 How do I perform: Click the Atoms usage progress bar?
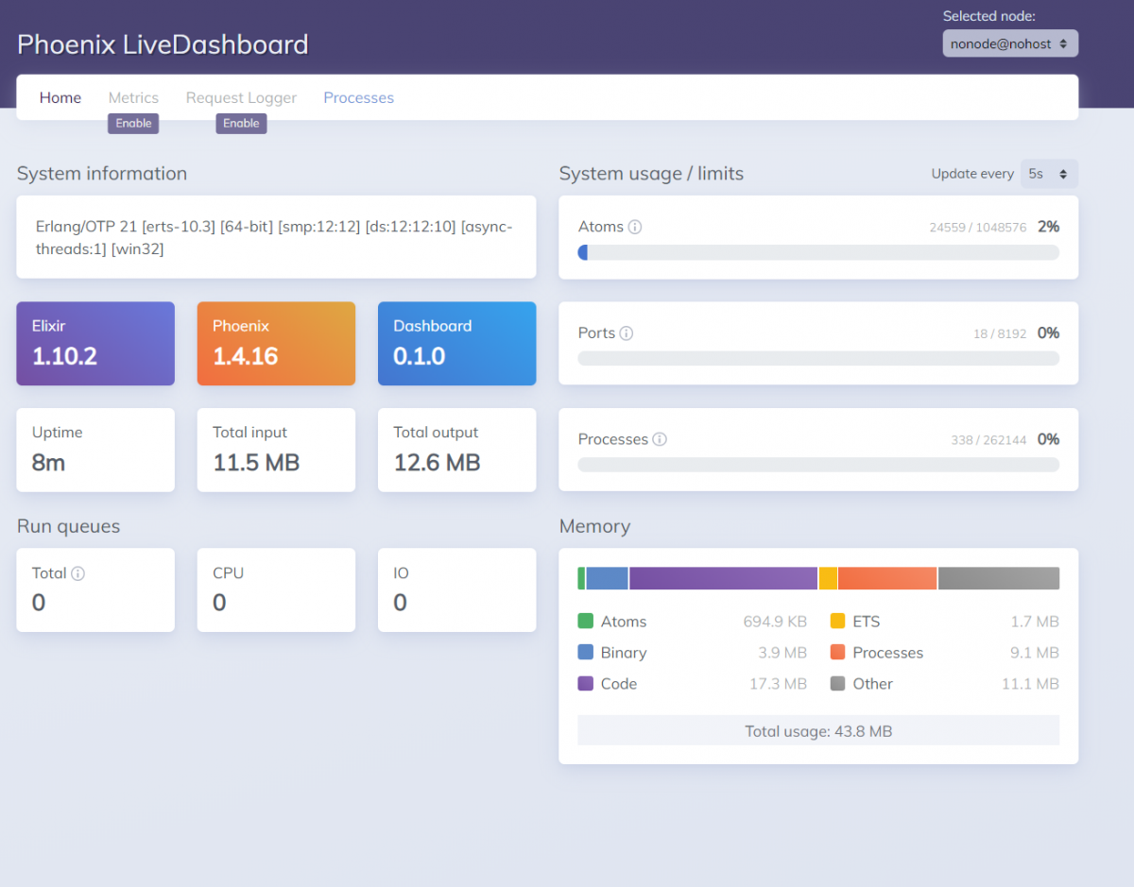tap(818, 252)
